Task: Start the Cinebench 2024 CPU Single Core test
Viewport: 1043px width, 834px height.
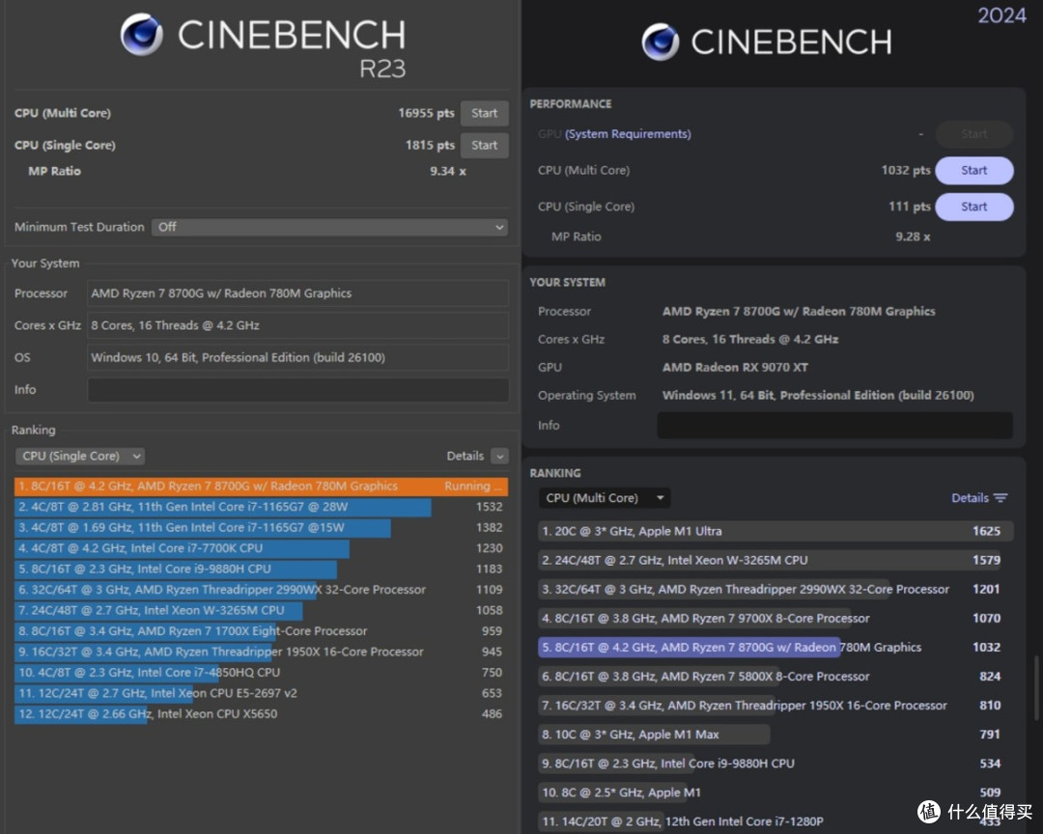Action: (973, 207)
